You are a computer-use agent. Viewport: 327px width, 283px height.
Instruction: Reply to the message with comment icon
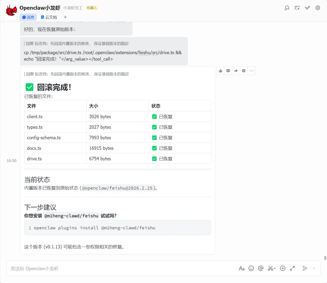[228, 71]
